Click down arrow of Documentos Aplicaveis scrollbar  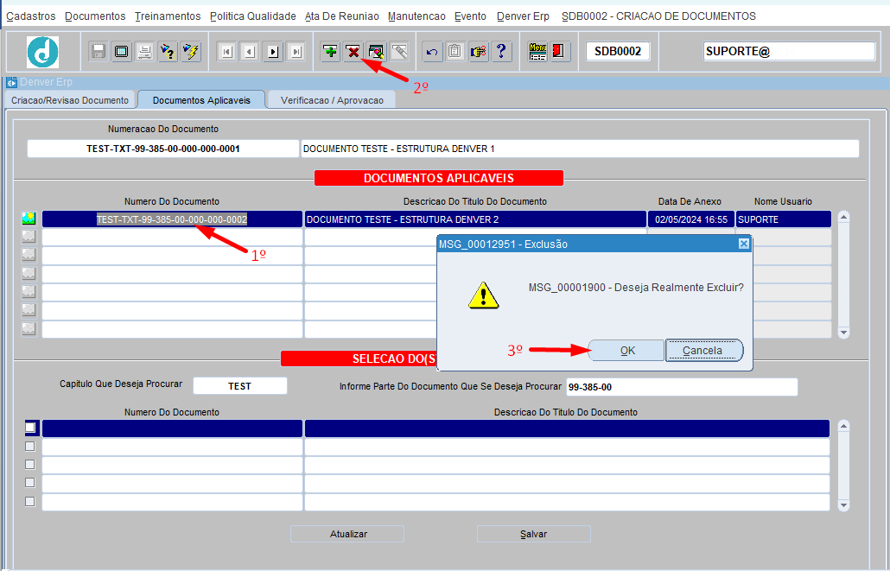[843, 333]
